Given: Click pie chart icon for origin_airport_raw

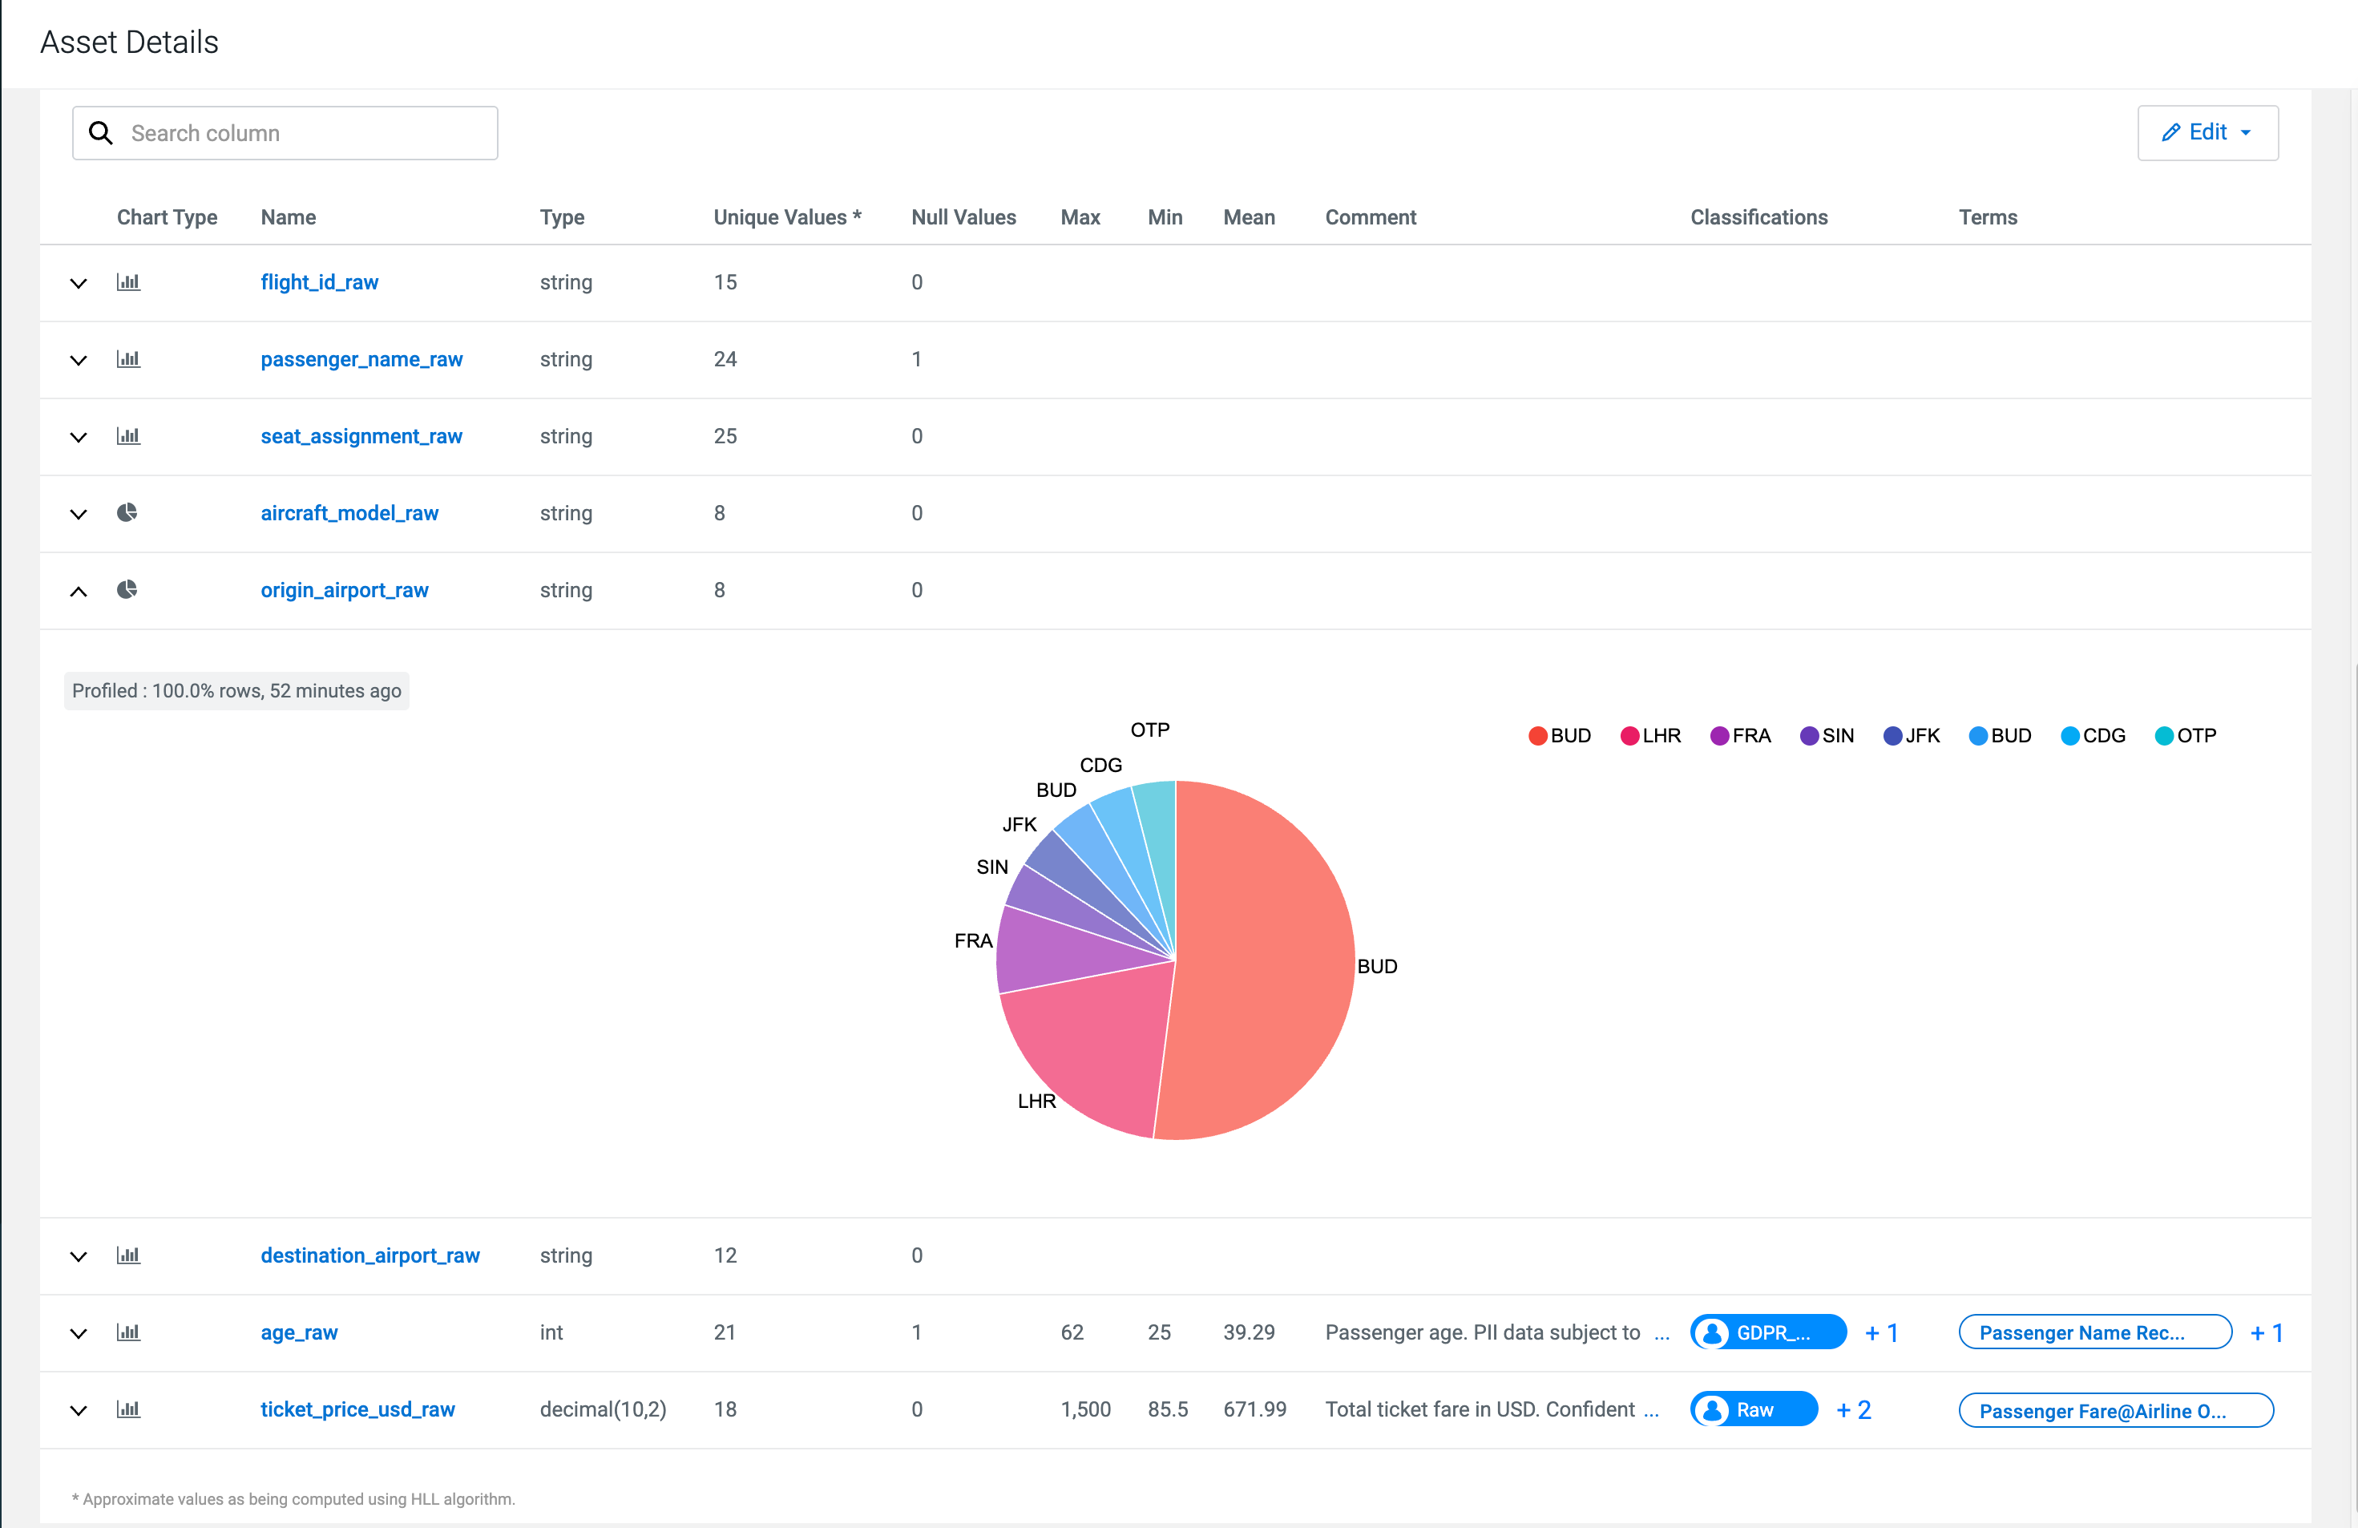Looking at the screenshot, I should [127, 591].
